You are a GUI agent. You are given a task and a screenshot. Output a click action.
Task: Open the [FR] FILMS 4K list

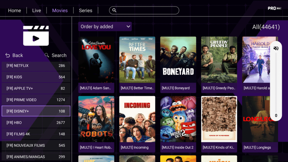tap(36, 134)
